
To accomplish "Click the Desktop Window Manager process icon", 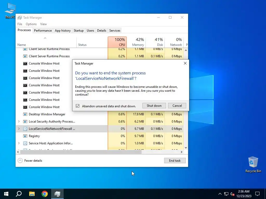I will 25,114.
